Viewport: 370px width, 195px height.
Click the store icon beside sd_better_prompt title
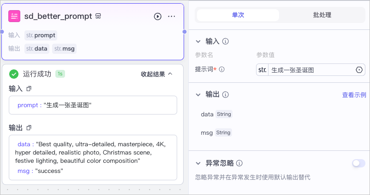click(x=98, y=16)
